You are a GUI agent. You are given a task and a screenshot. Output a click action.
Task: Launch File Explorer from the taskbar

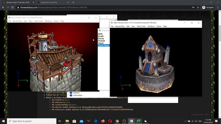click(67, 121)
